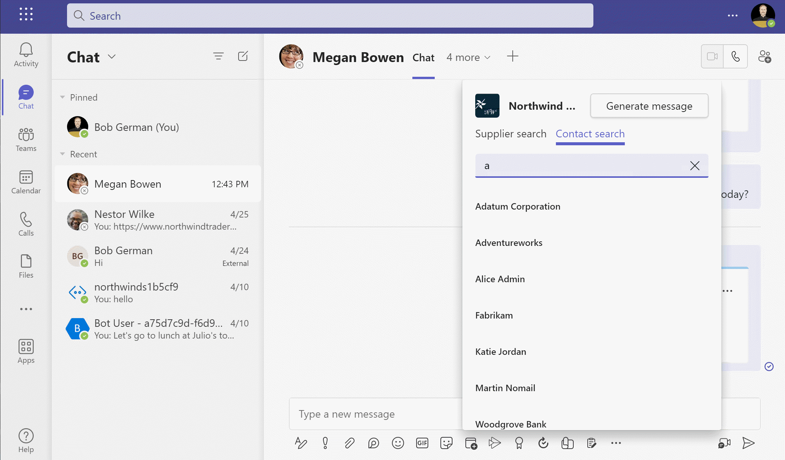785x460 pixels.
Task: Expand the Pinned chats section
Action: (62, 97)
